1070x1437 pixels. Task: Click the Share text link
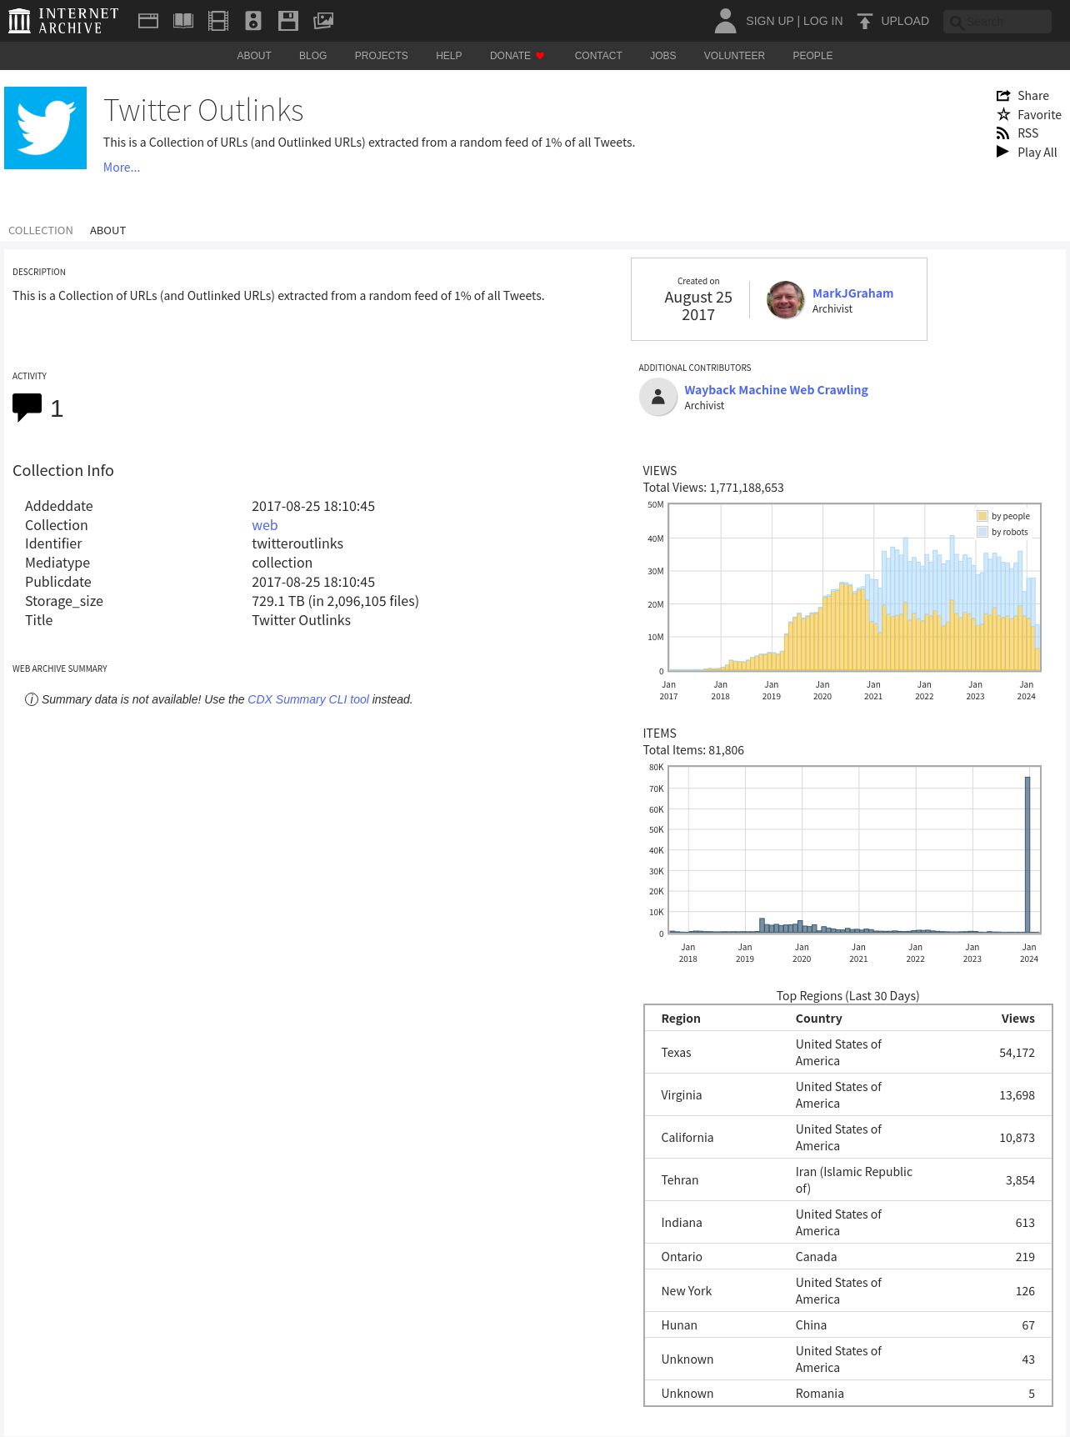(1033, 96)
